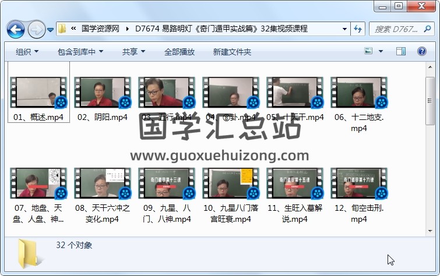
Task: Click 32 个对象 status text
Action: click(74, 245)
